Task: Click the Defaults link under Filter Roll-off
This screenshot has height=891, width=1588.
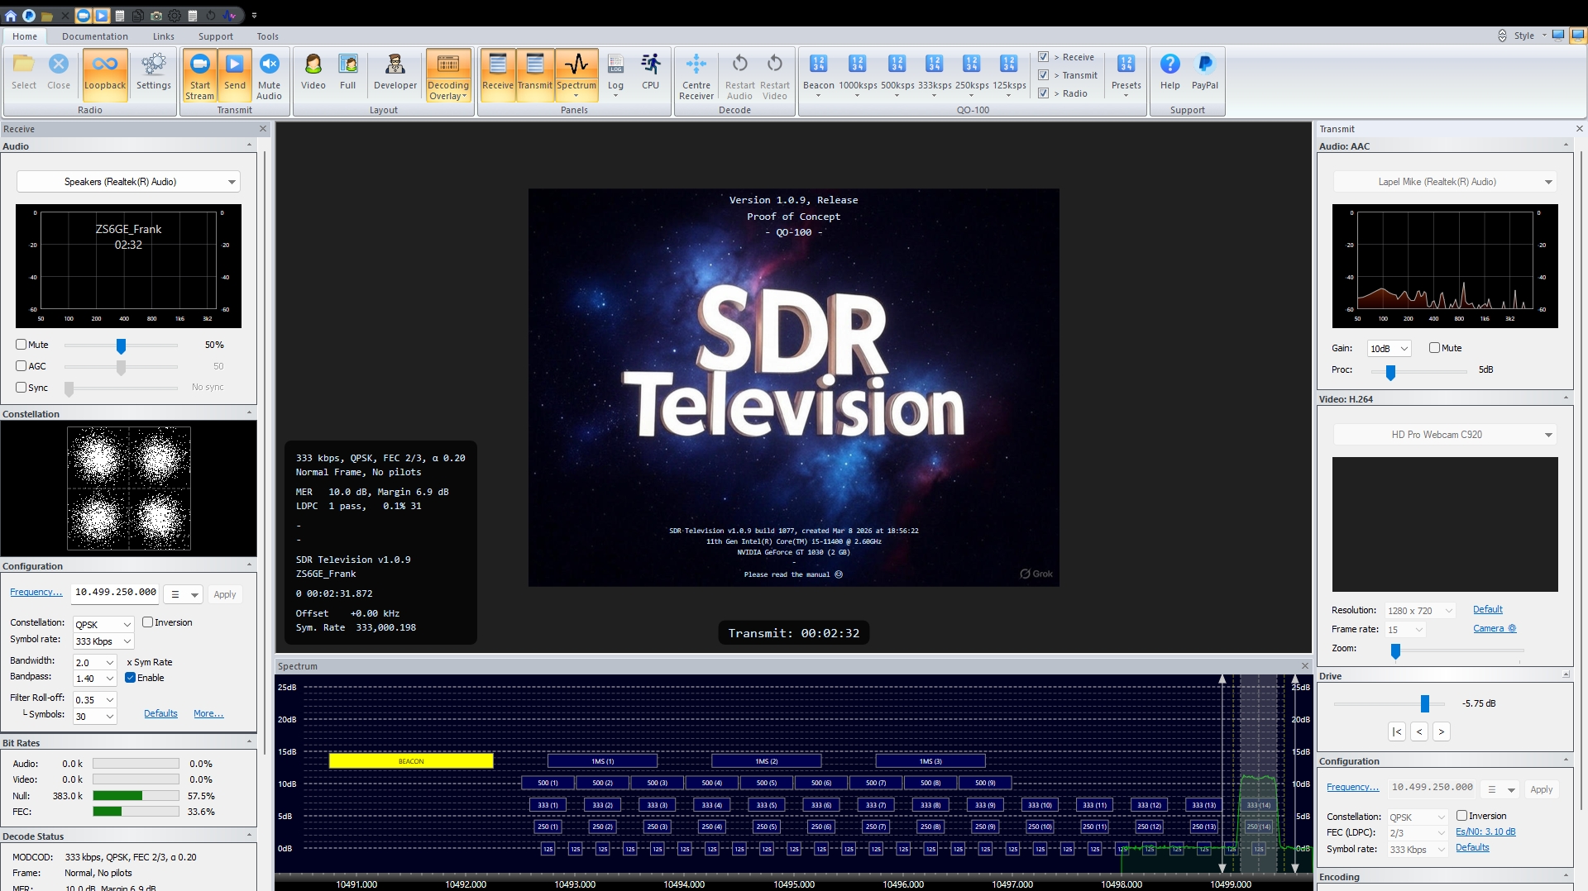Action: 160,712
